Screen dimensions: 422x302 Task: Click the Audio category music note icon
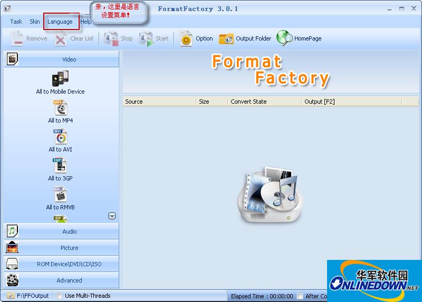click(x=12, y=231)
